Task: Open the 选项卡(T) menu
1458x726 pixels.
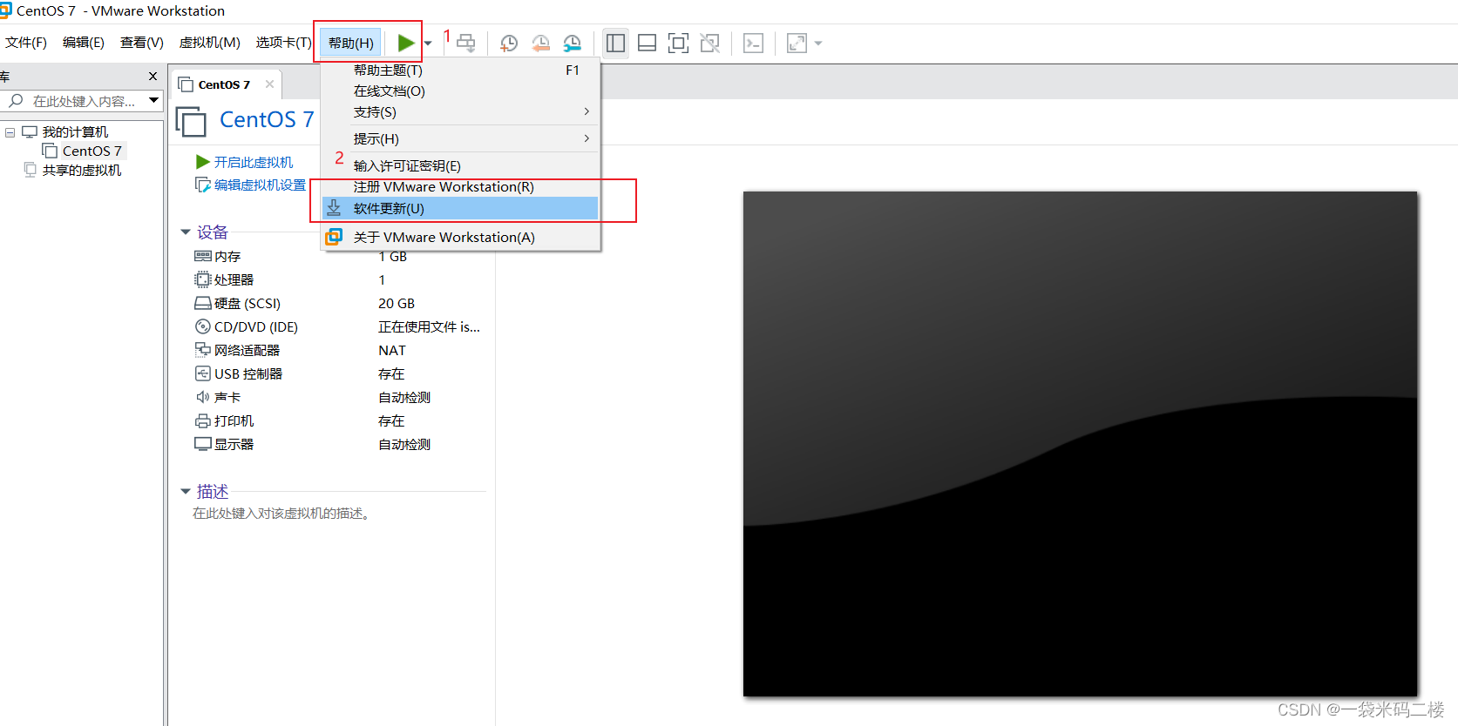Action: tap(284, 42)
